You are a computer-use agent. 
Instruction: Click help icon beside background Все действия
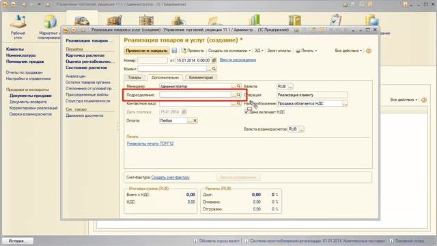423,100
